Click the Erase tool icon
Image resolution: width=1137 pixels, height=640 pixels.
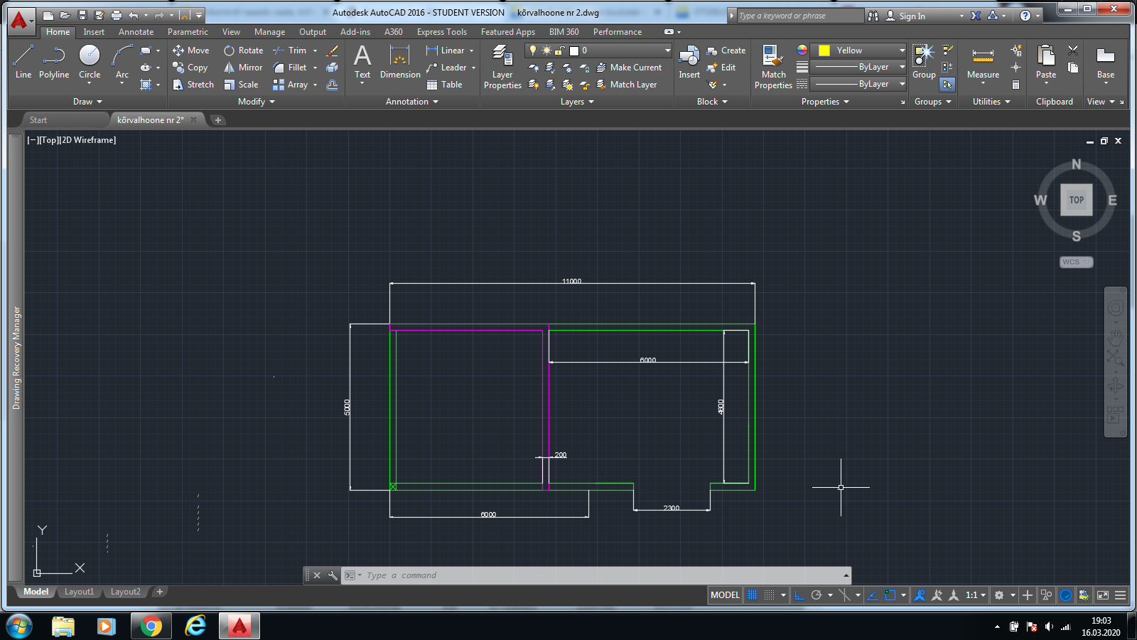[x=332, y=50]
